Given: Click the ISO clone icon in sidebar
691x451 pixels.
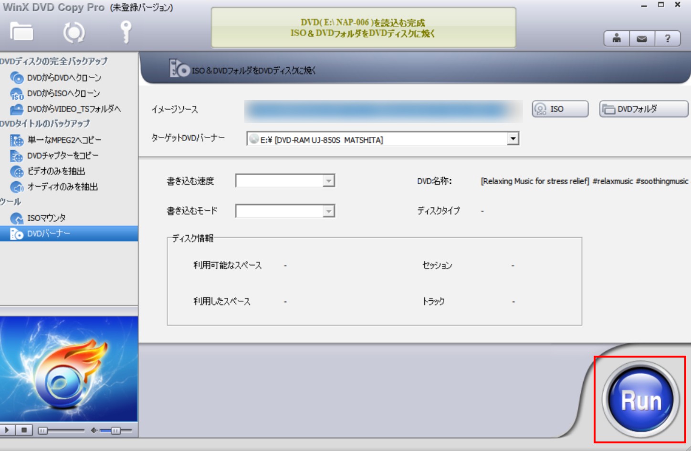Looking at the screenshot, I should 17,93.
